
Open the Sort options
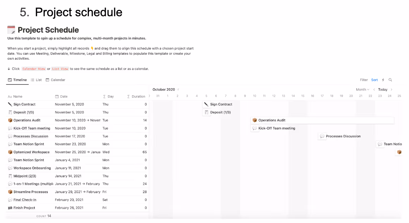[x=374, y=80]
